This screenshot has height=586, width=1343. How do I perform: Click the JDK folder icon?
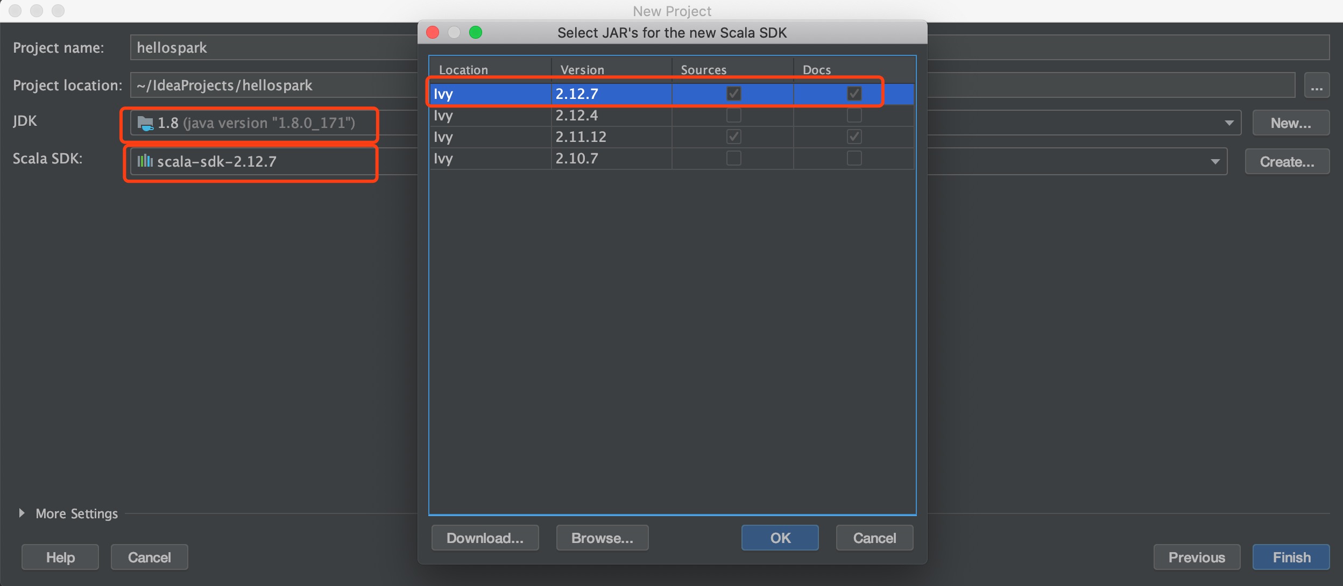tap(145, 123)
